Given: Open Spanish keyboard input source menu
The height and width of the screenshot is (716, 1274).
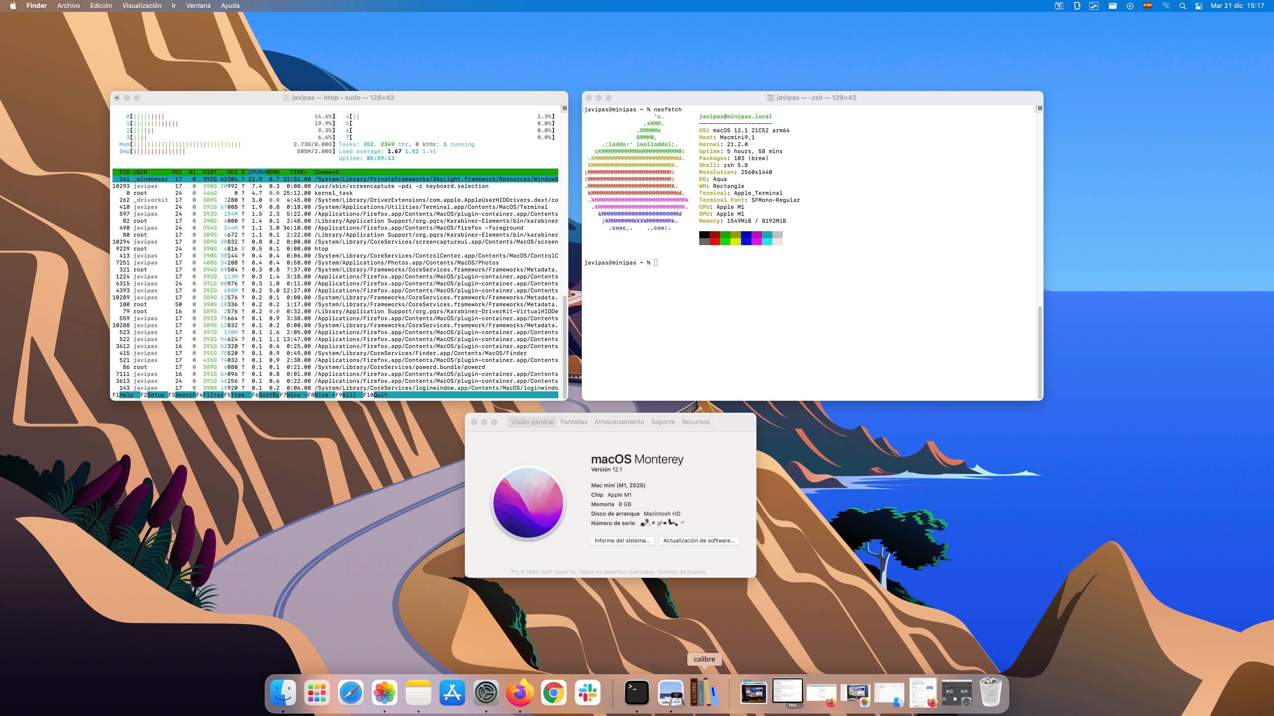Looking at the screenshot, I should pyautogui.click(x=1147, y=6).
